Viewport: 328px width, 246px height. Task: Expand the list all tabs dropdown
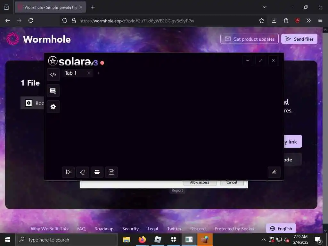tap(265, 7)
